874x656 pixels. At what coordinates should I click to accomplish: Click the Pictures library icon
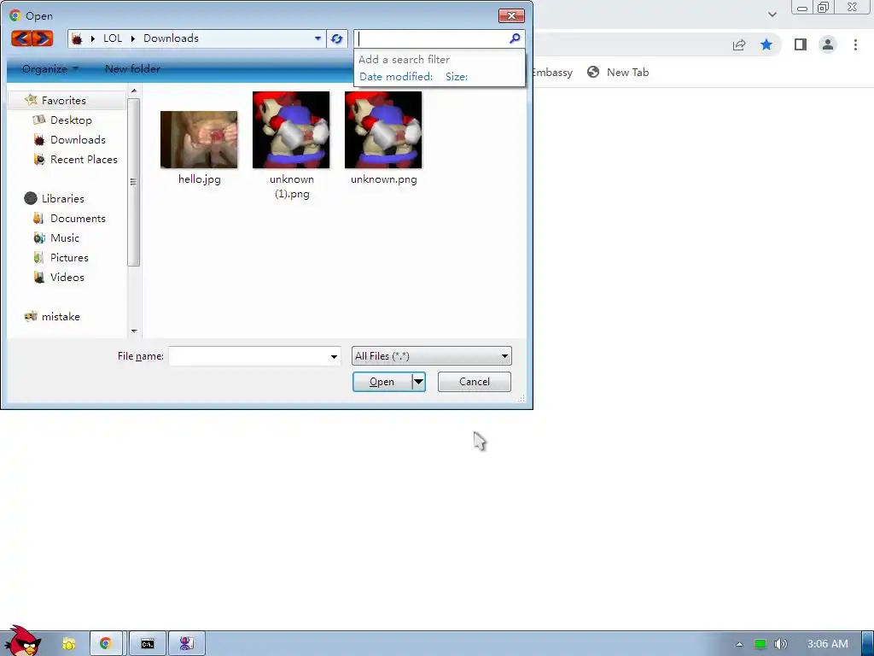[38, 257]
